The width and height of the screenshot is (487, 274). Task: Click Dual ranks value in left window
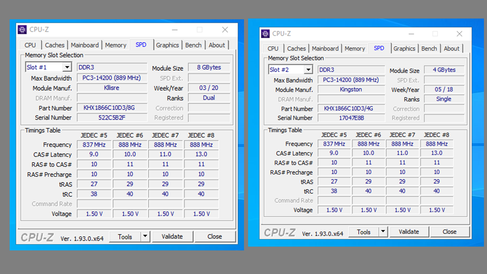pos(209,98)
